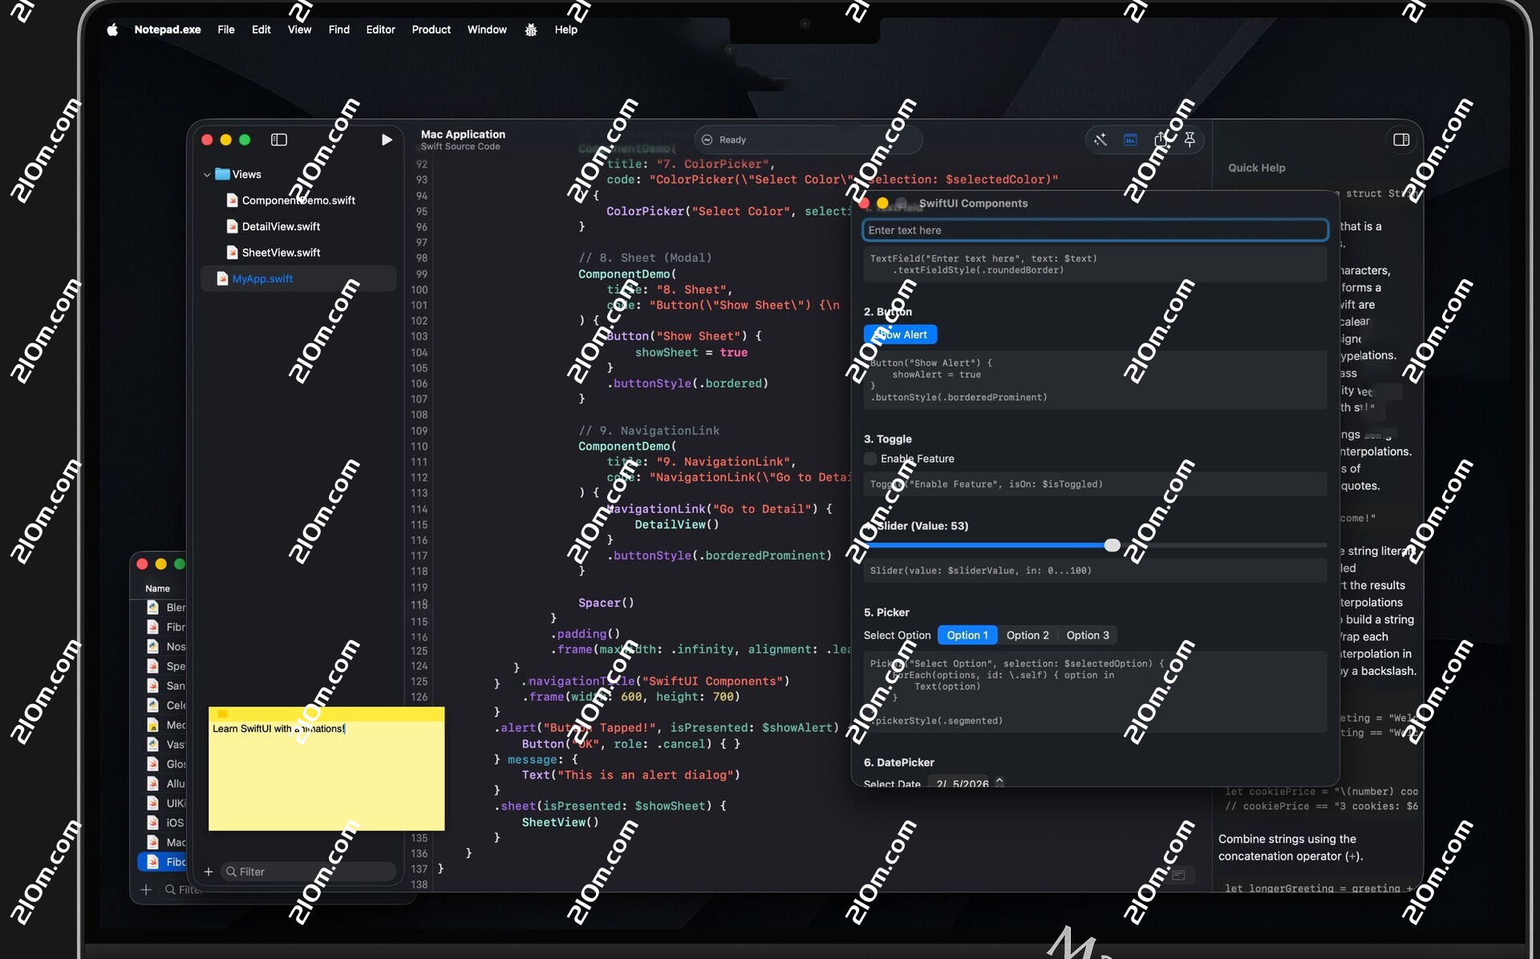This screenshot has height=959, width=1540.
Task: Click the SheetView.swift file icon
Action: [x=232, y=253]
